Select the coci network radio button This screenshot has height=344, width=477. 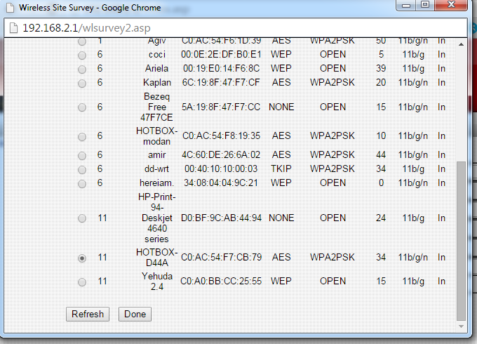82,55
